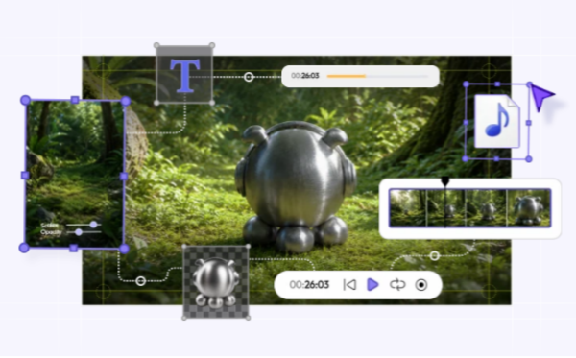Click bottom-left handle of music file selection
The image size is (576, 358).
(x=465, y=158)
